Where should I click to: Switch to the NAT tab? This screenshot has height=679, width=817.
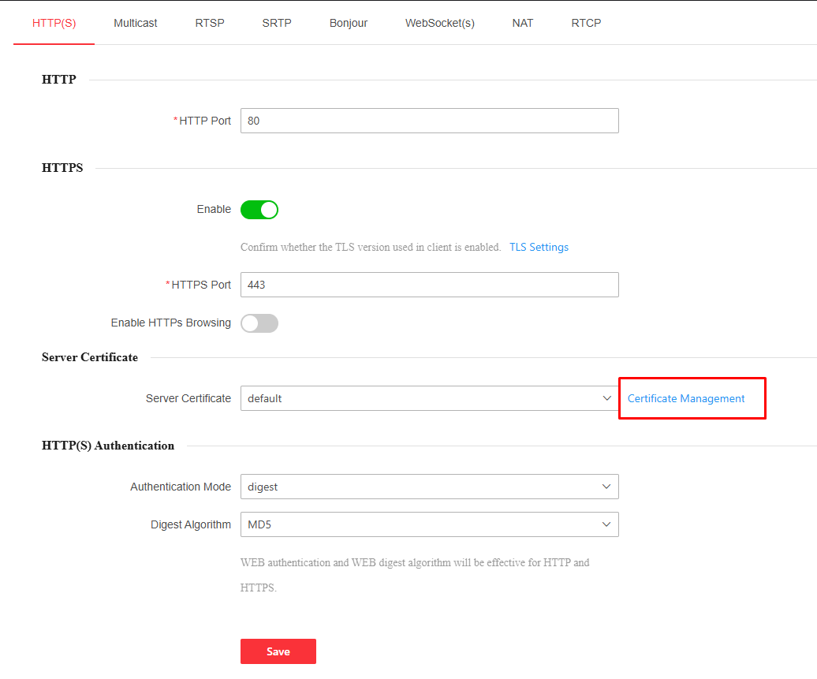[523, 23]
